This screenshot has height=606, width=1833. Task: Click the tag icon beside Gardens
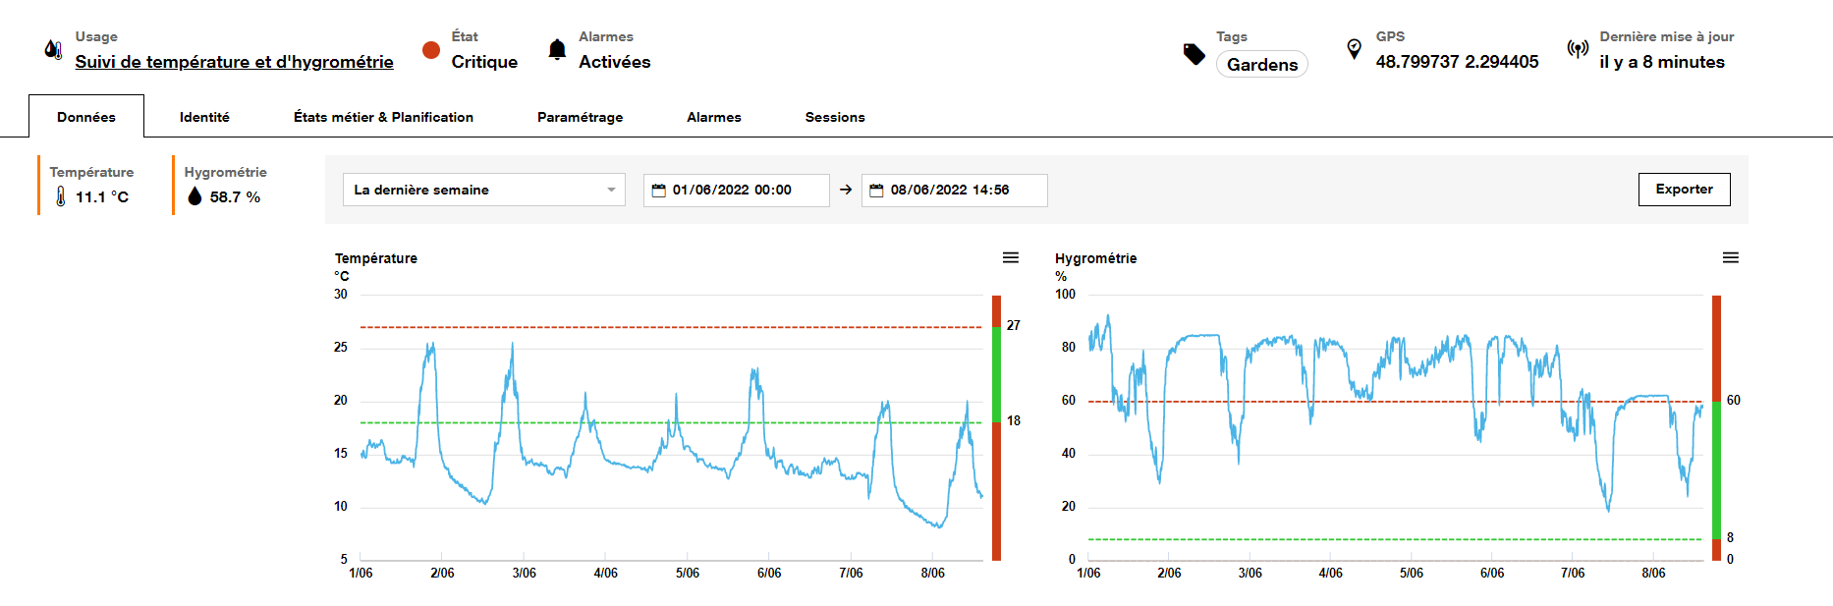click(1194, 54)
